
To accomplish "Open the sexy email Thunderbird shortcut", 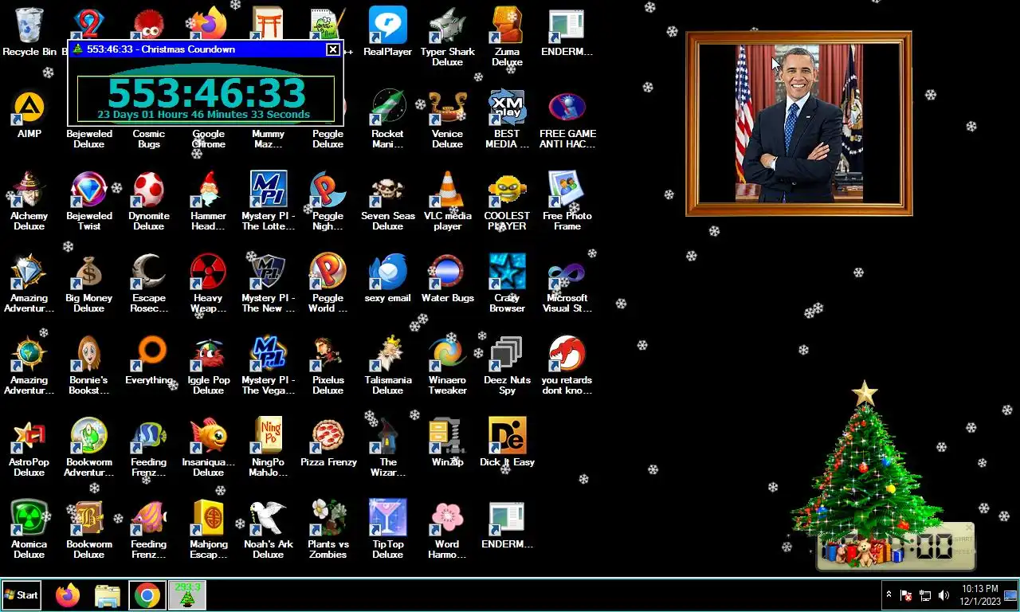I will [x=388, y=278].
